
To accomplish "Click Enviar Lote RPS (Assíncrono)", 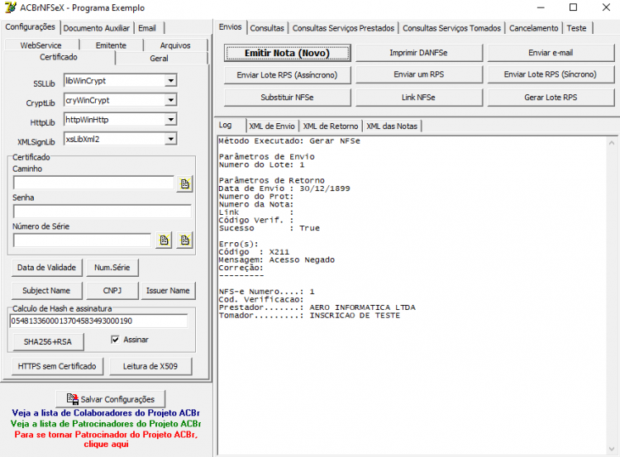I will [x=287, y=75].
